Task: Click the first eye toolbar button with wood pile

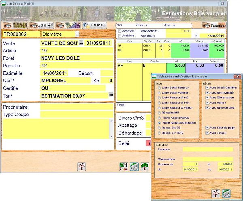Action: pos(15,25)
